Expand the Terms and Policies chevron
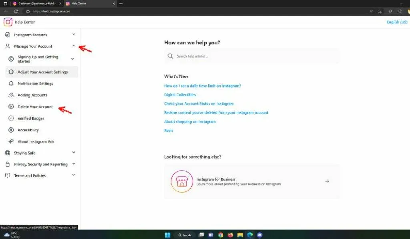 74,175
